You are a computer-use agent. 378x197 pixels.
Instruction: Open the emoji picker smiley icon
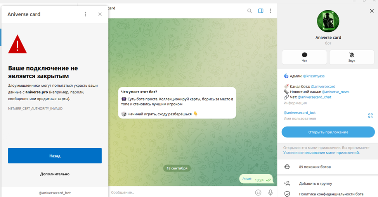(258, 192)
